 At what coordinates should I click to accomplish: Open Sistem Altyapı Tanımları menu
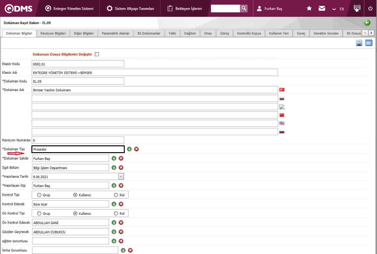[x=131, y=9]
